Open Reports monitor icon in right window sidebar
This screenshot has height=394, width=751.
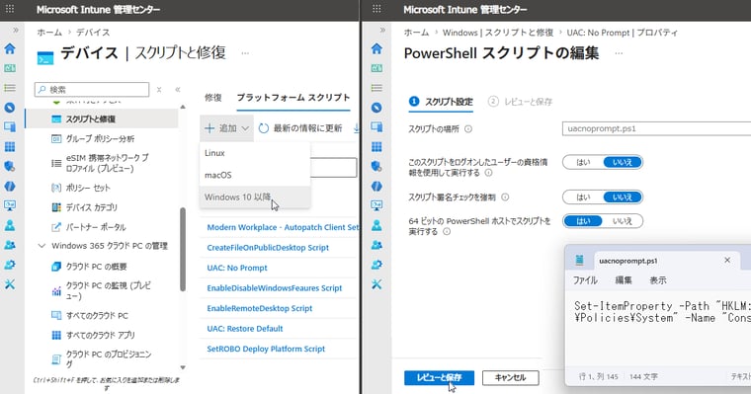[x=376, y=205]
